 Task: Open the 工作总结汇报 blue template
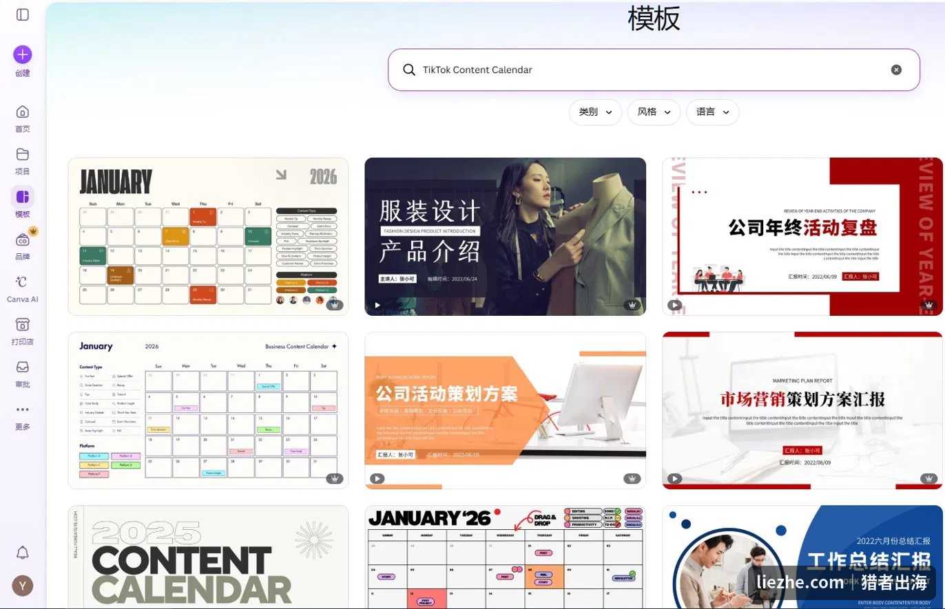point(802,557)
